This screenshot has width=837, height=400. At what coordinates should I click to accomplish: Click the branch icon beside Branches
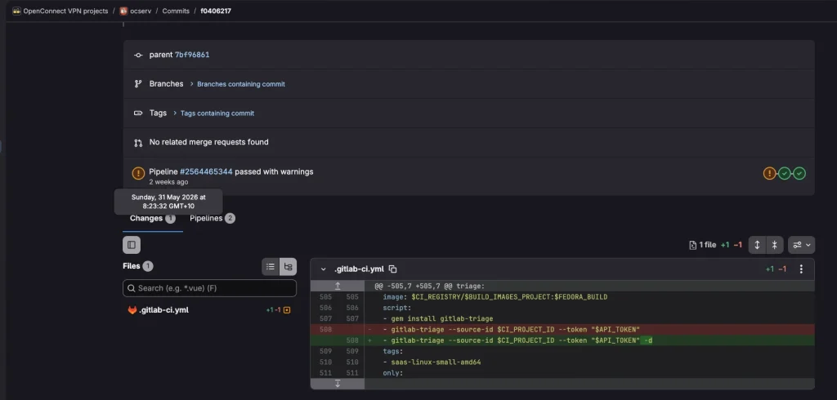click(138, 84)
